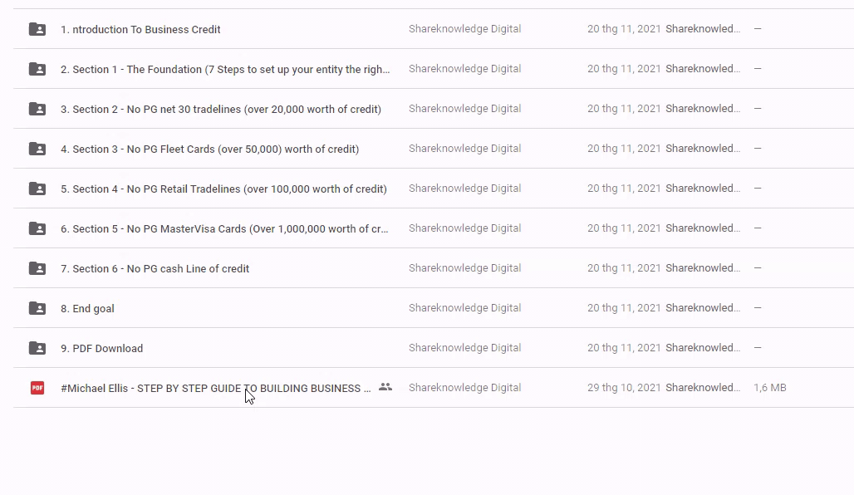Click the folder icon for Section 6 cash Line of credit
854x495 pixels.
[37, 268]
